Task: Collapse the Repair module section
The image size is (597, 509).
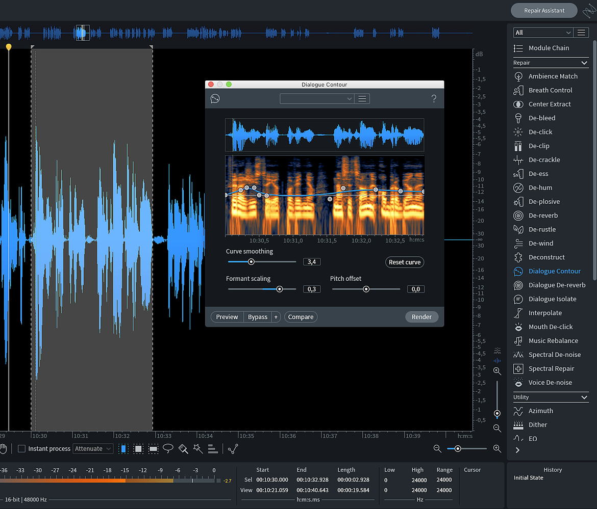Action: tap(584, 63)
